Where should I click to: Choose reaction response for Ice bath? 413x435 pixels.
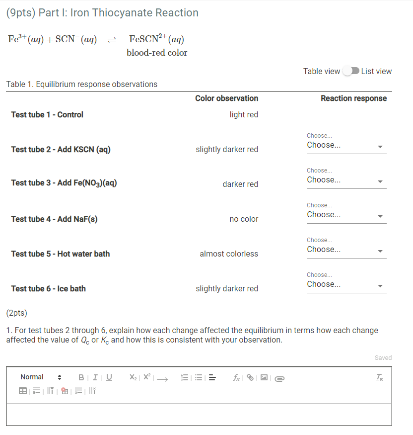(x=346, y=285)
